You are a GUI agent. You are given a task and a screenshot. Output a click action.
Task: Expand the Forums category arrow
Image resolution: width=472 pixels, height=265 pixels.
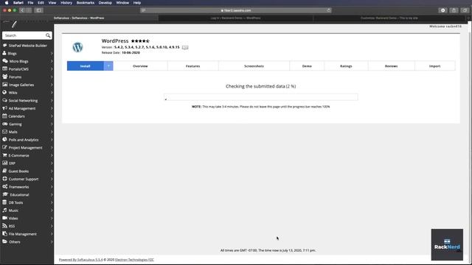tap(52, 77)
